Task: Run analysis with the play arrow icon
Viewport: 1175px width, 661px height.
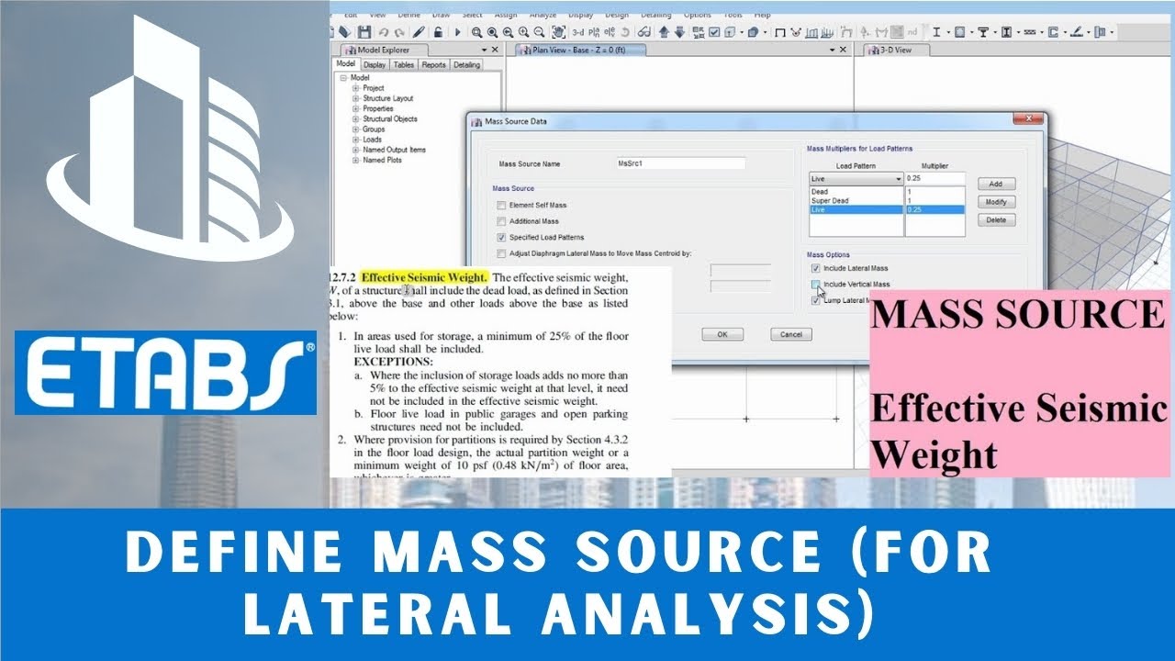Action: [x=457, y=32]
